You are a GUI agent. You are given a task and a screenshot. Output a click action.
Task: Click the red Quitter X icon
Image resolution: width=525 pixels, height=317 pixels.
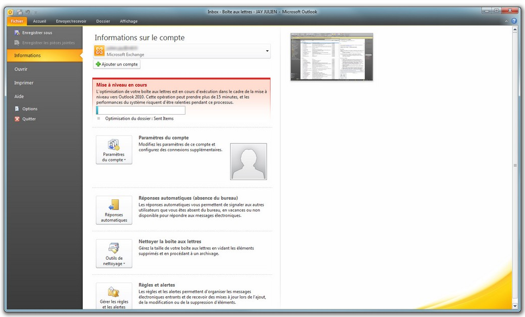pos(17,119)
